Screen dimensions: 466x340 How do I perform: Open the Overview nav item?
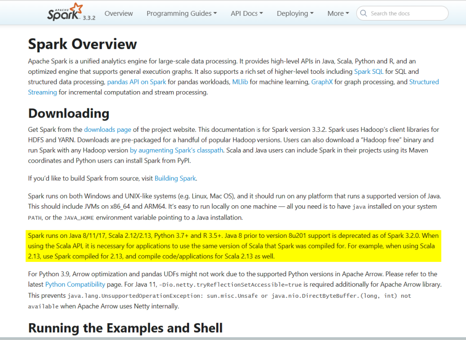pyautogui.click(x=118, y=13)
